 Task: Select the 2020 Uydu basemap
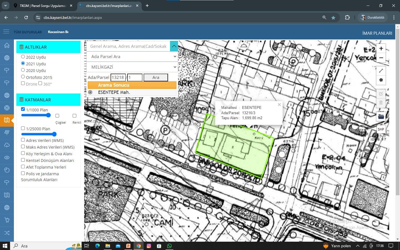tap(23, 70)
